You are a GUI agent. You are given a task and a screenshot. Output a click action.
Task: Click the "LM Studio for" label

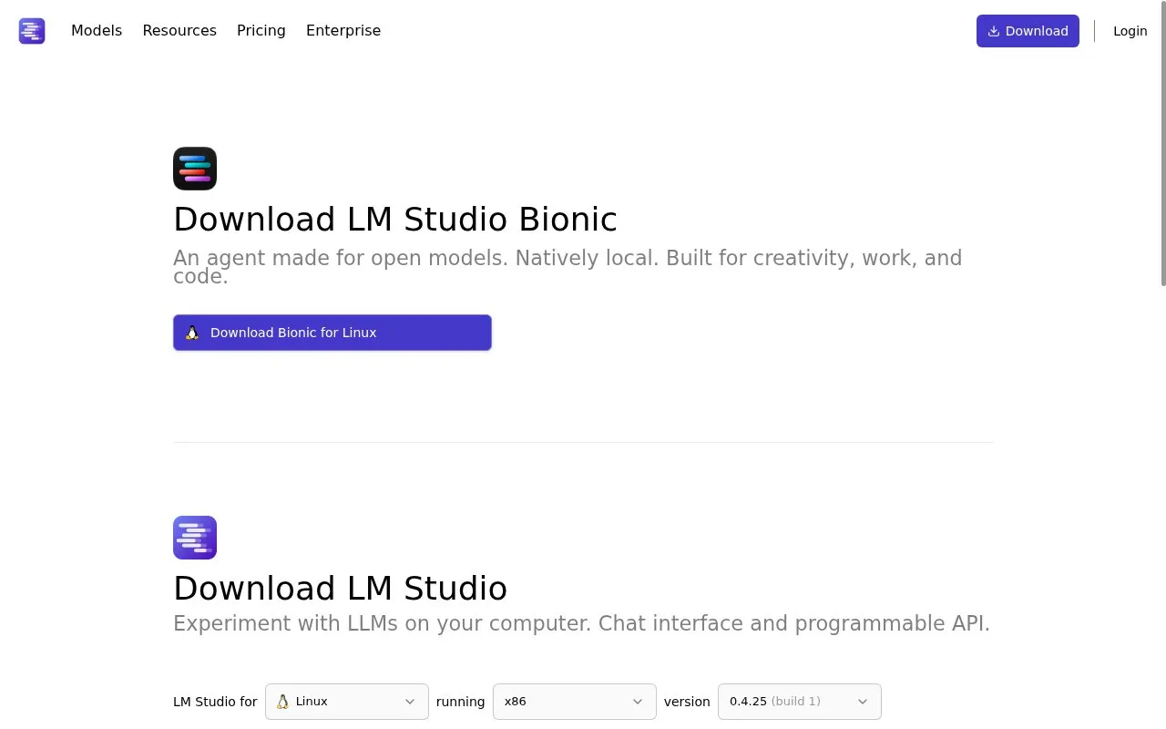[215, 702]
